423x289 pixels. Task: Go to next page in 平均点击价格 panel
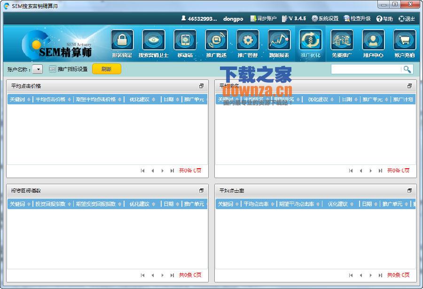163,171
